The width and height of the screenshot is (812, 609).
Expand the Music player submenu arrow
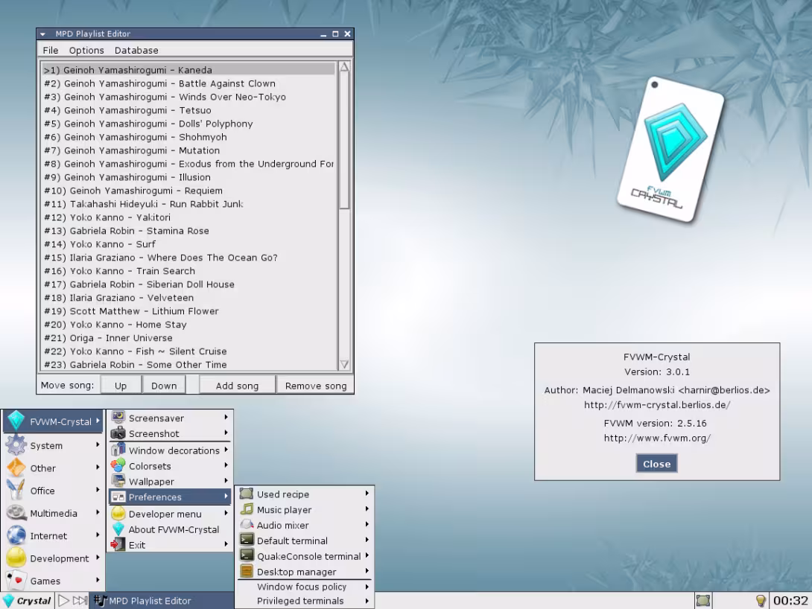(367, 508)
